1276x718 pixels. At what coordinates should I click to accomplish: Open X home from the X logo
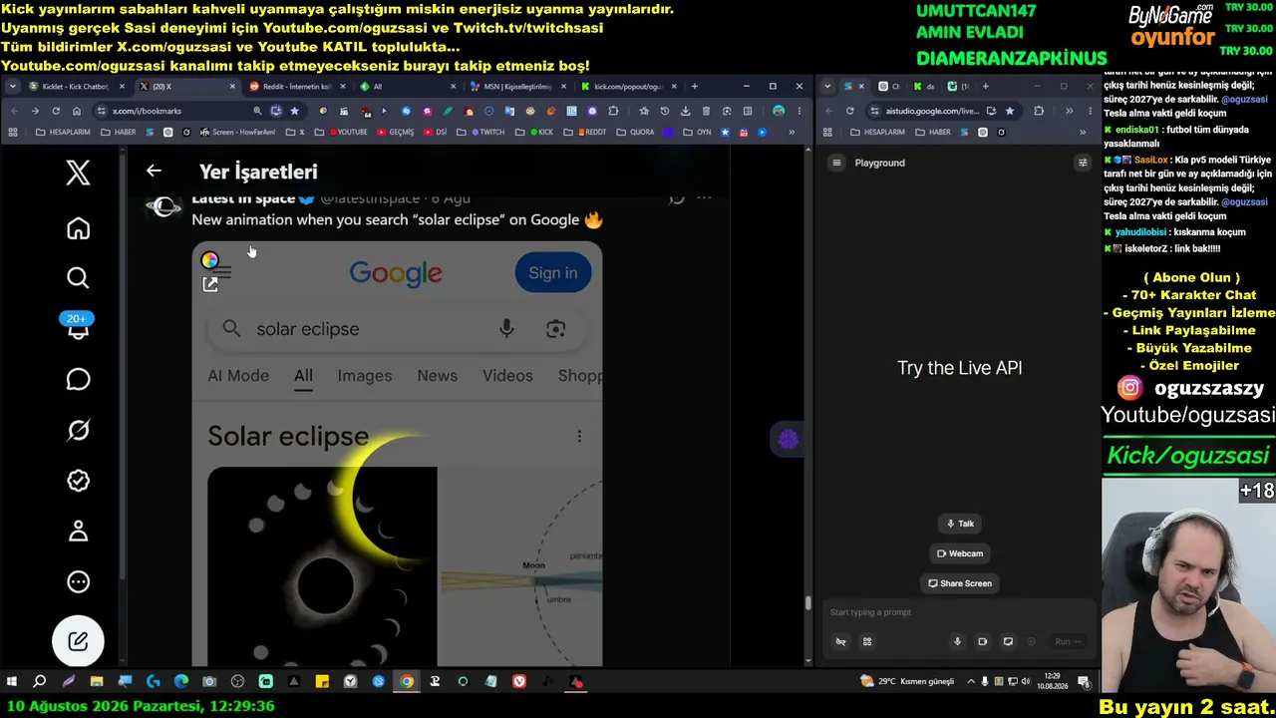(x=78, y=174)
